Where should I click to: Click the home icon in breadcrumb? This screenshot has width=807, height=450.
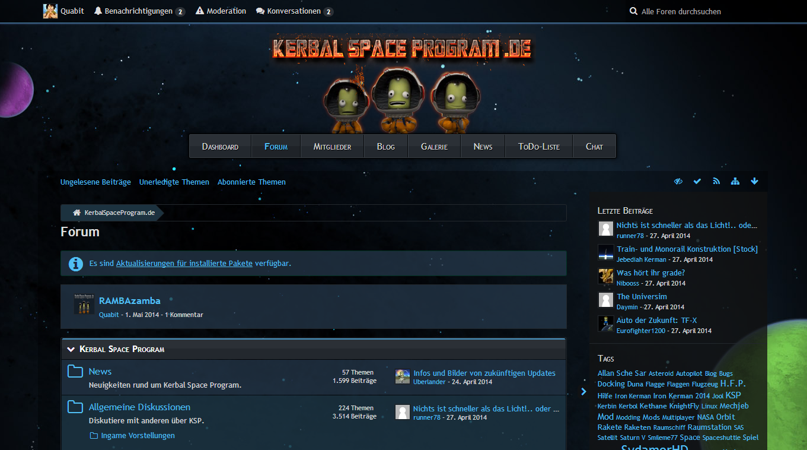tap(76, 213)
